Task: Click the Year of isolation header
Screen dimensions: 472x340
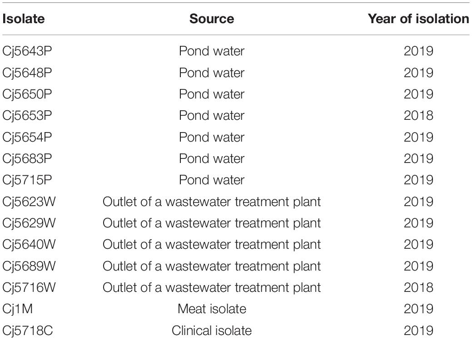Action: point(418,19)
